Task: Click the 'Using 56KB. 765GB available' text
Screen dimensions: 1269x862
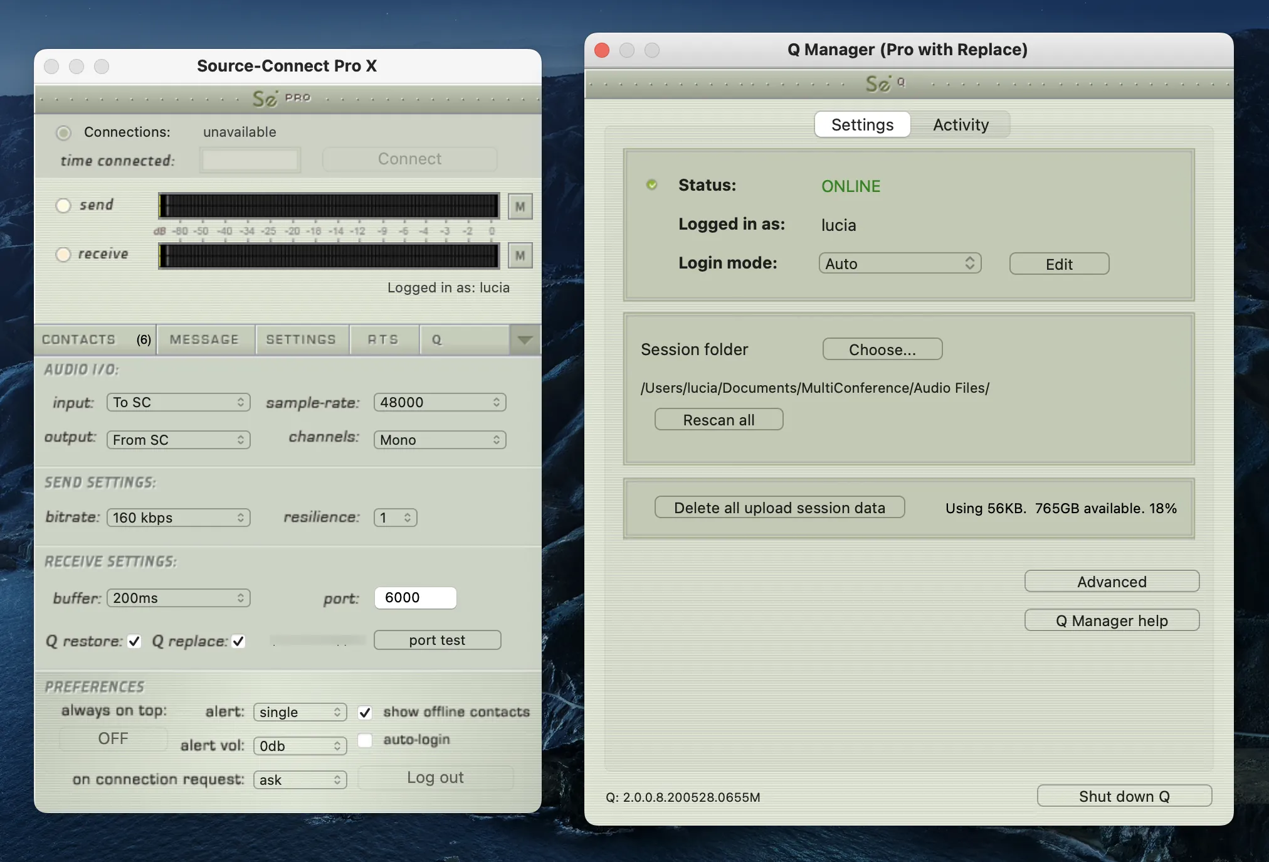Action: (1061, 508)
